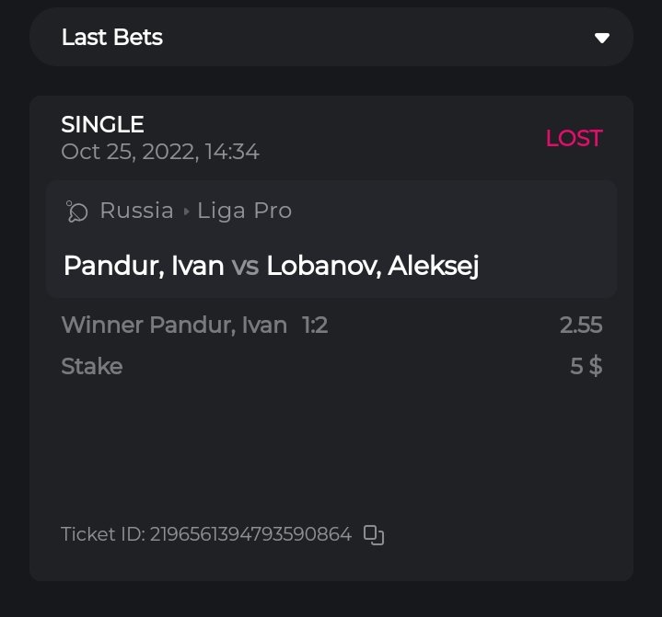Click the Stake label
The image size is (662, 617).
tap(91, 366)
